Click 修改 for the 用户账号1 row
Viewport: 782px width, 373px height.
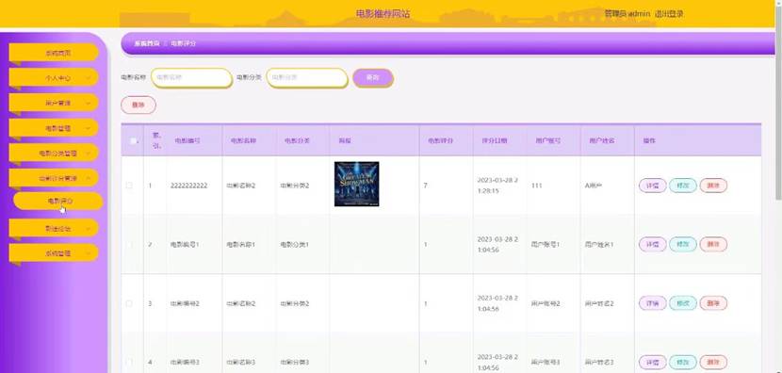(683, 244)
